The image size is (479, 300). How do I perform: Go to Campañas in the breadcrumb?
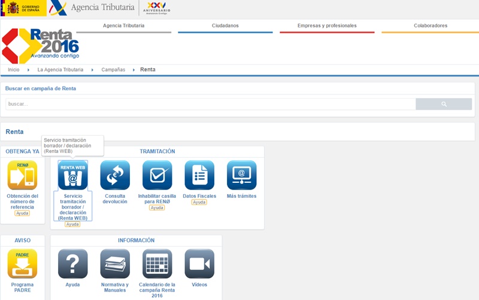click(x=113, y=70)
